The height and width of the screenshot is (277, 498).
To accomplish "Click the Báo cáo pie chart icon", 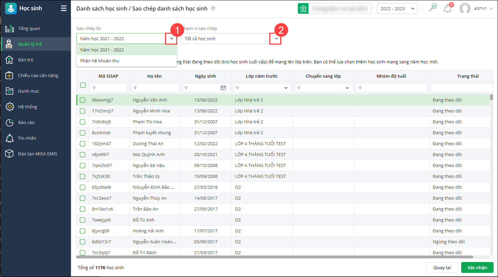I will (x=10, y=122).
